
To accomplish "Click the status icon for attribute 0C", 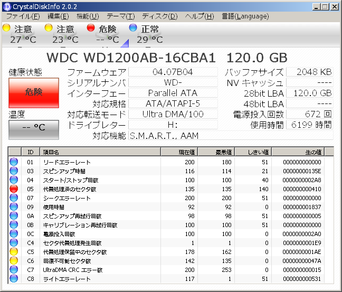I will [14, 233].
